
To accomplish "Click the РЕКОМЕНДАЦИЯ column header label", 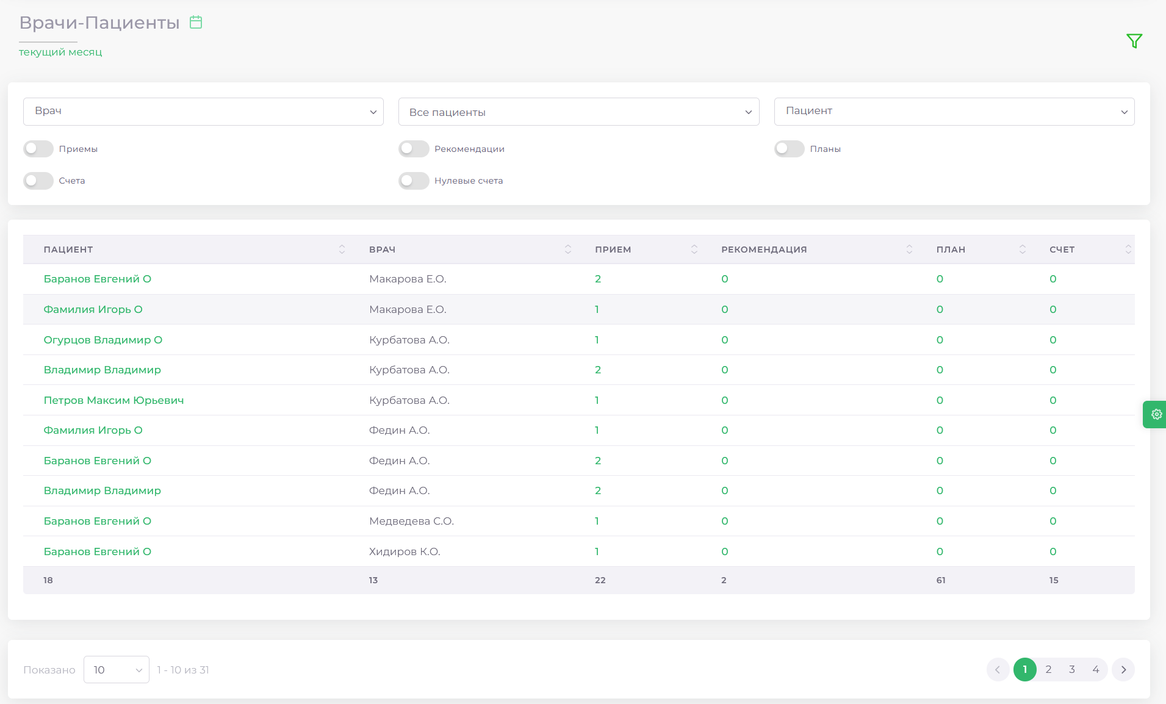I will (x=764, y=250).
